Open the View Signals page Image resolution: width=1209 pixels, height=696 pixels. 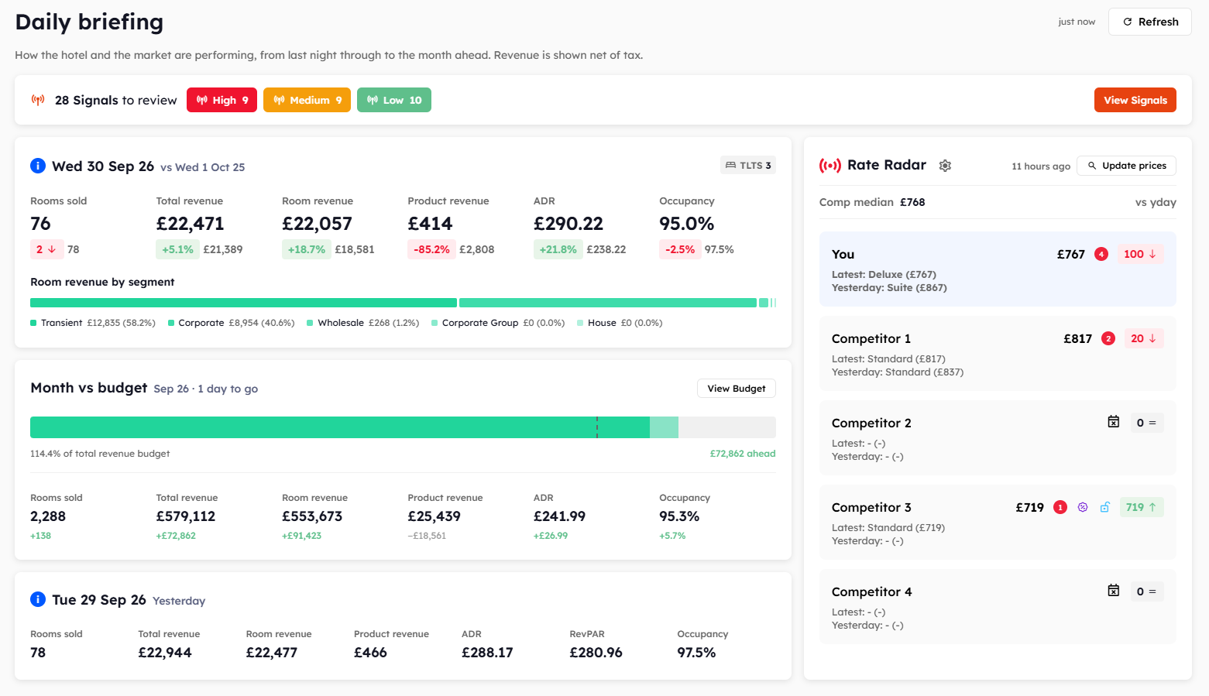click(1135, 100)
